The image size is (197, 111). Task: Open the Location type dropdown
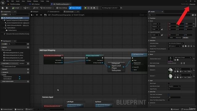click(156, 24)
